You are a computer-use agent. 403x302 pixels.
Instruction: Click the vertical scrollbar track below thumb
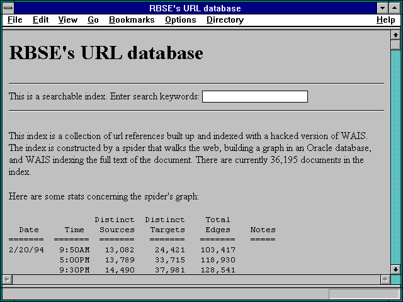[395, 157]
